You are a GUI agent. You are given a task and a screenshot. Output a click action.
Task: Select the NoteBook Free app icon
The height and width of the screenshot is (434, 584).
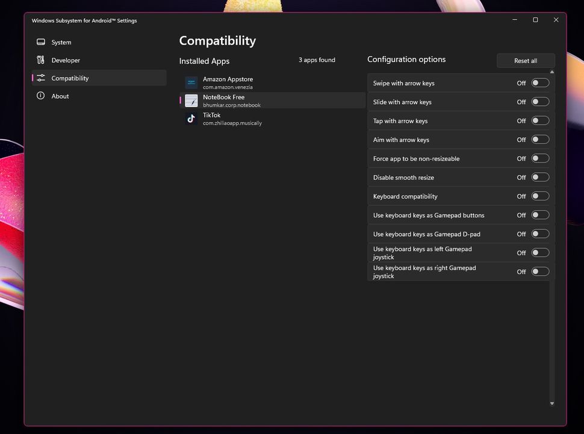[x=191, y=101]
